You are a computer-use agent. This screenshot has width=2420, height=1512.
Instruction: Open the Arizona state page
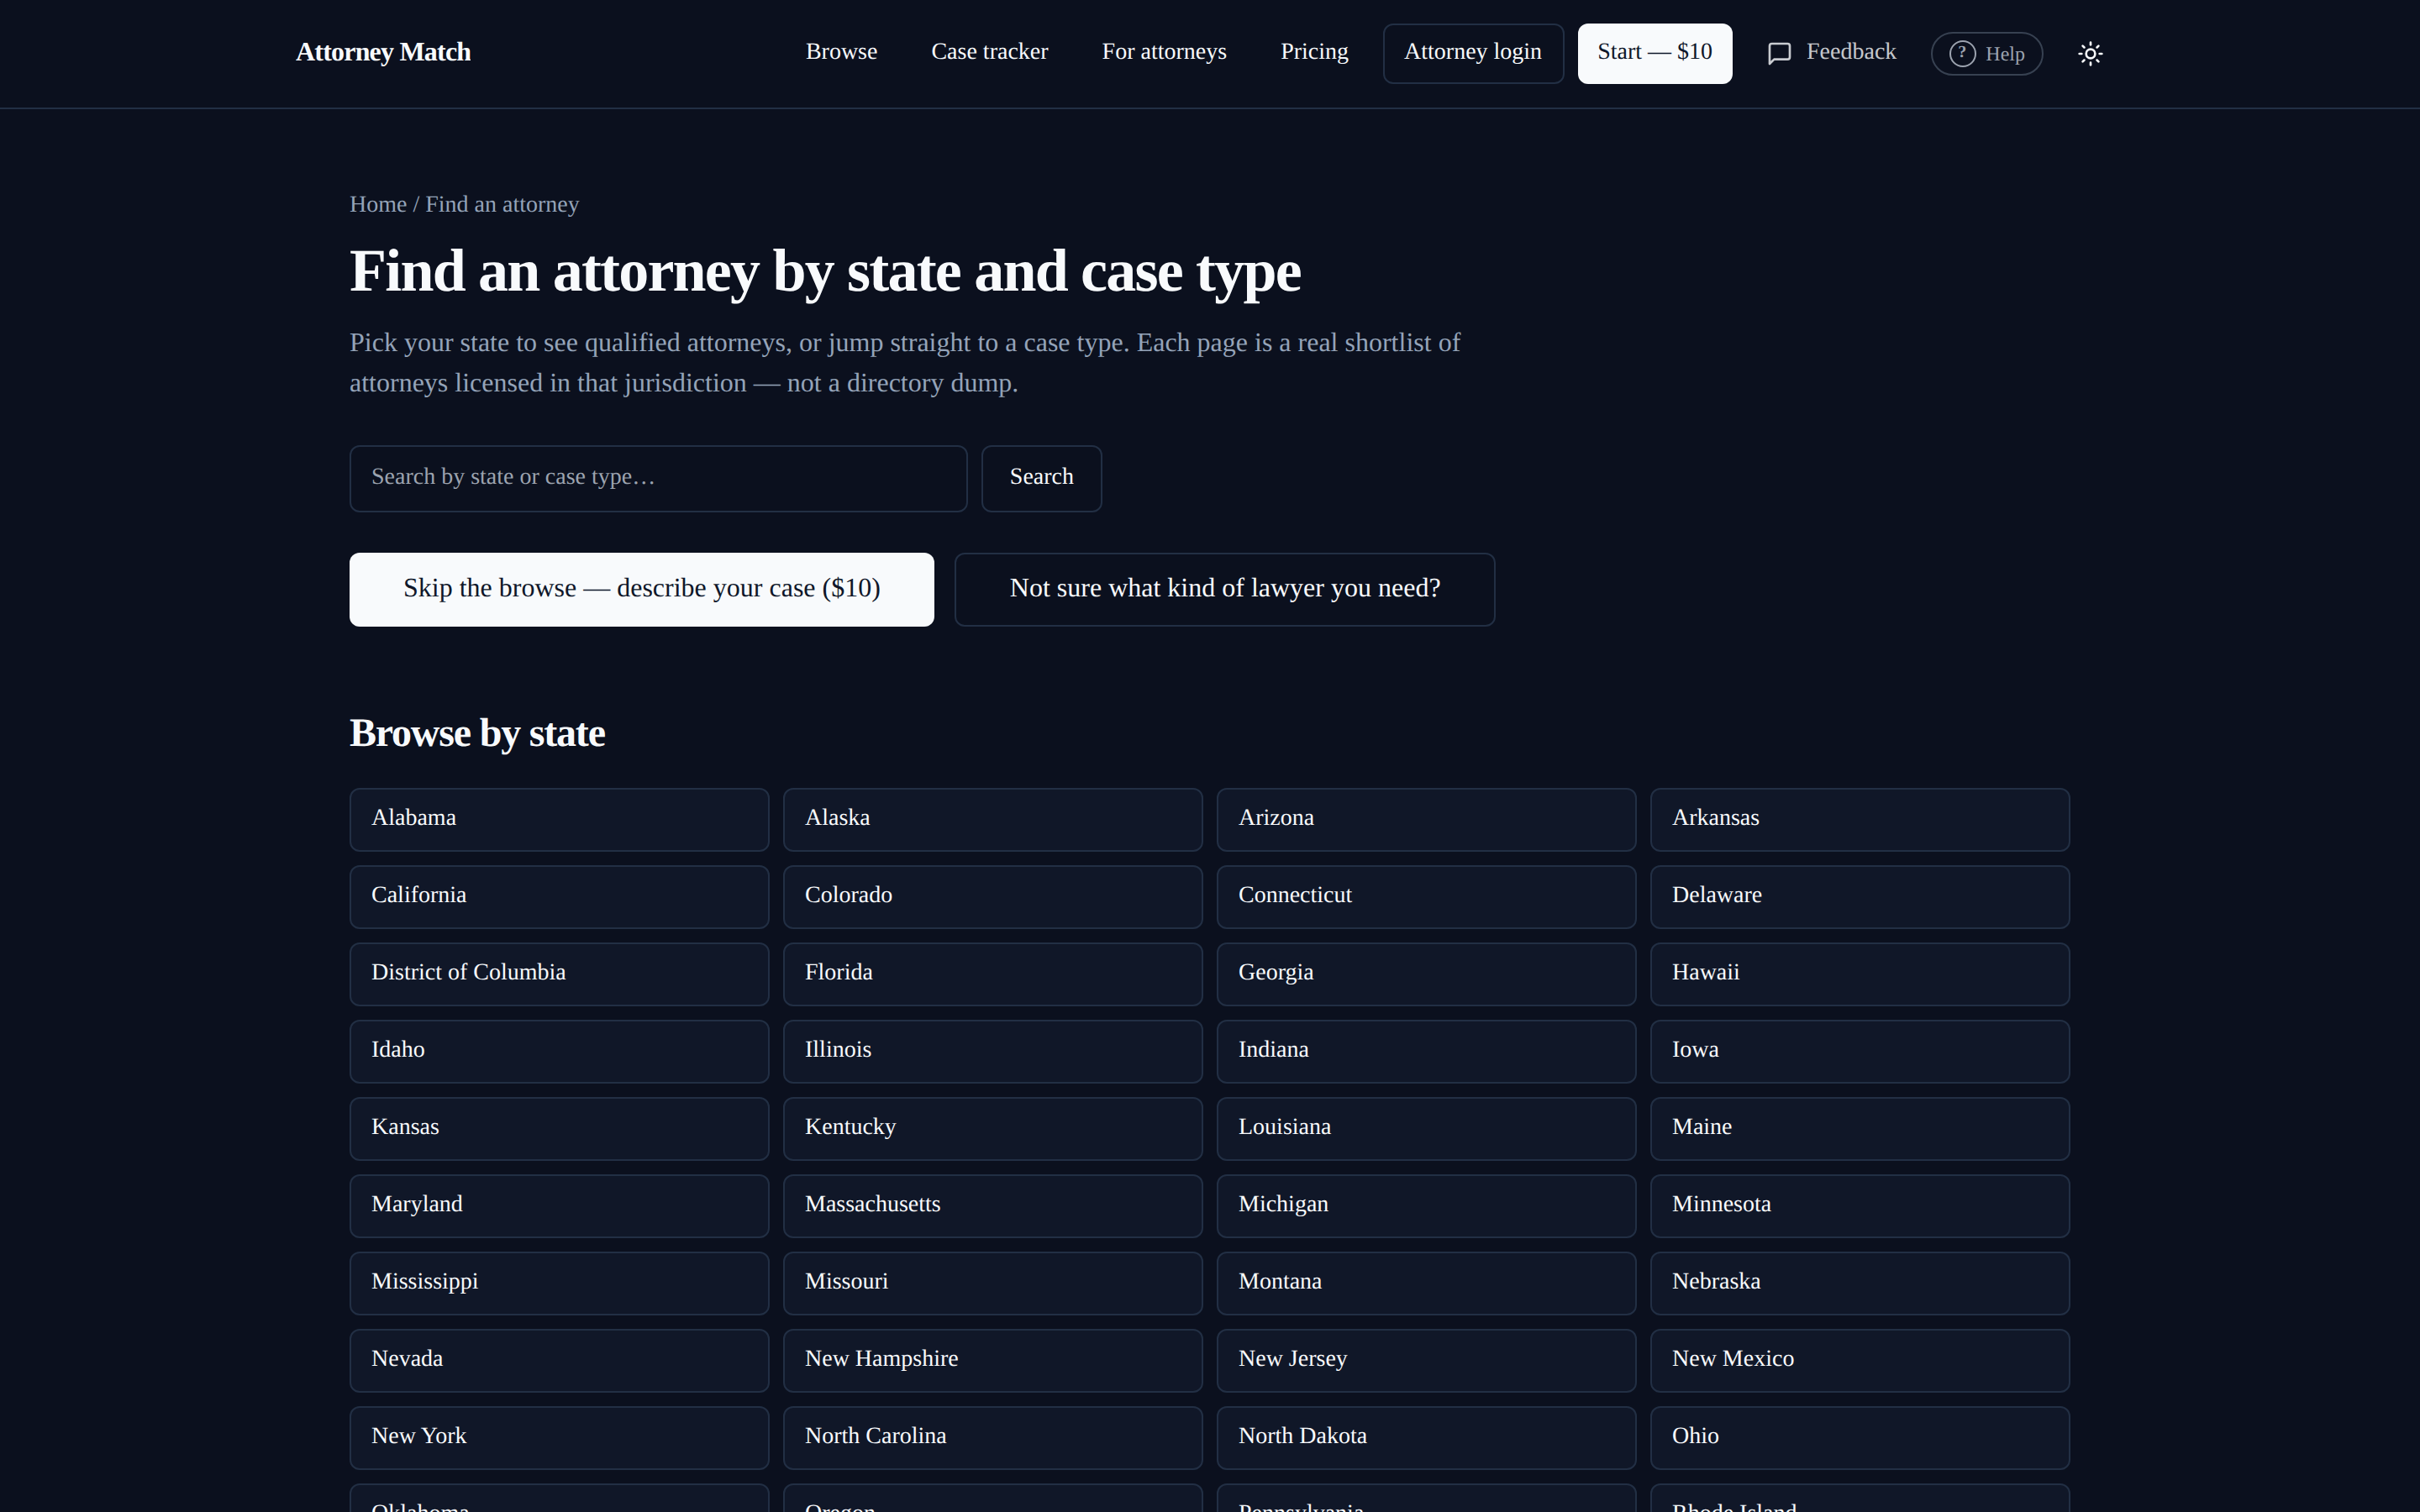[1426, 819]
